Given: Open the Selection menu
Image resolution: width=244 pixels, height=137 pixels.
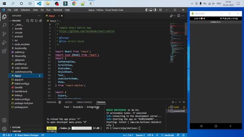Looking at the screenshot, I should 26,10.
